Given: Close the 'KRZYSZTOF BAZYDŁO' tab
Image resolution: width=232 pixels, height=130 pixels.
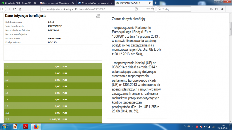Looking at the screenshot, I should coord(150,3).
